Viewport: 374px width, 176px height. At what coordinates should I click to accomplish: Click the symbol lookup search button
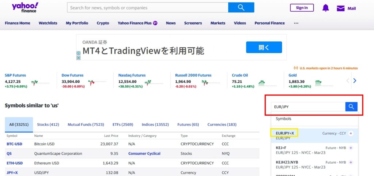pos(351,107)
